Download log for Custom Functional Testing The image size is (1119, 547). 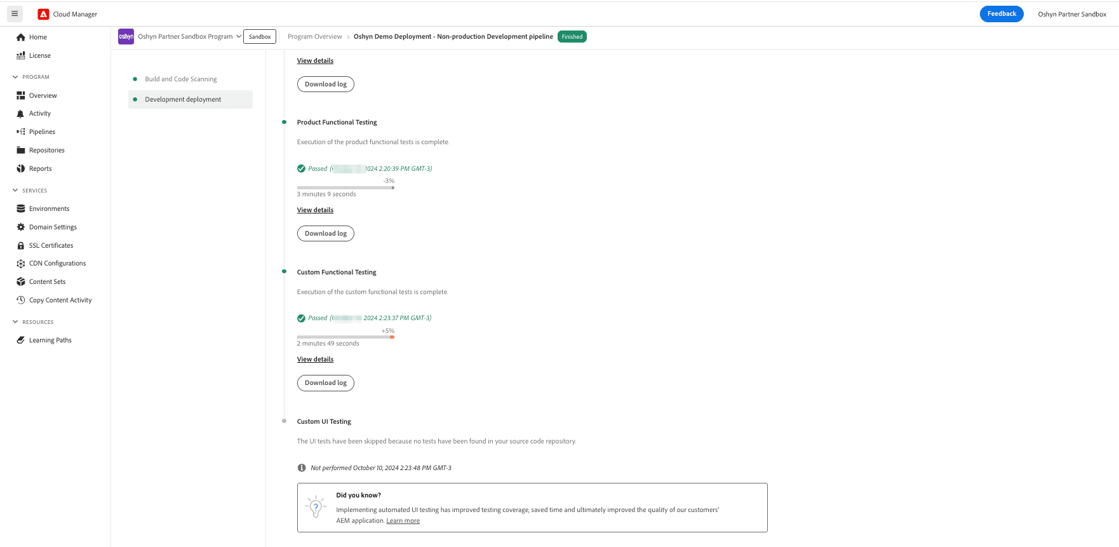click(326, 382)
